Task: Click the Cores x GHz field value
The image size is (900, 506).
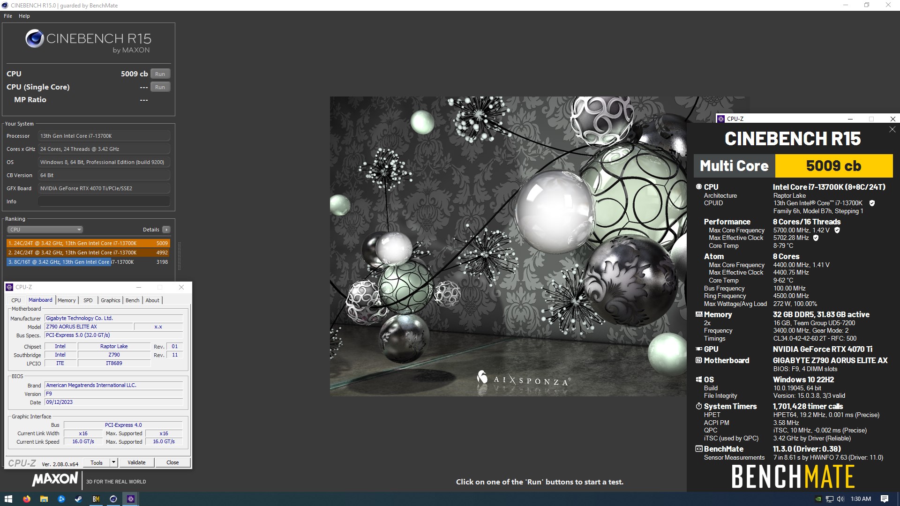Action: [x=104, y=149]
